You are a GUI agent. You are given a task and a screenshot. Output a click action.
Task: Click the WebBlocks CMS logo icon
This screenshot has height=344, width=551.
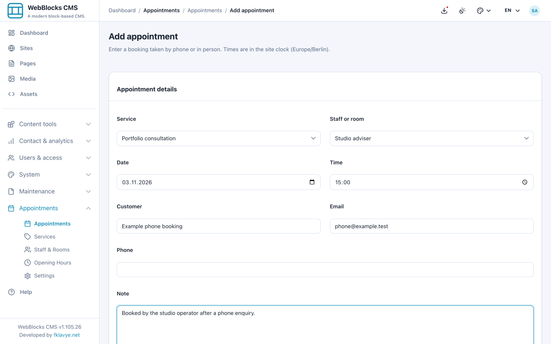click(15, 11)
